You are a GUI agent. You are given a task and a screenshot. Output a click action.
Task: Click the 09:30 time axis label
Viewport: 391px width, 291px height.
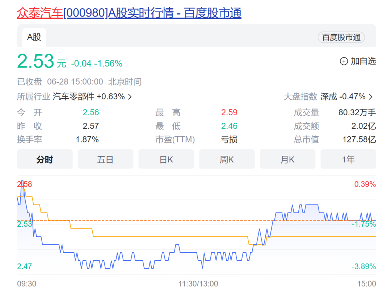27,283
